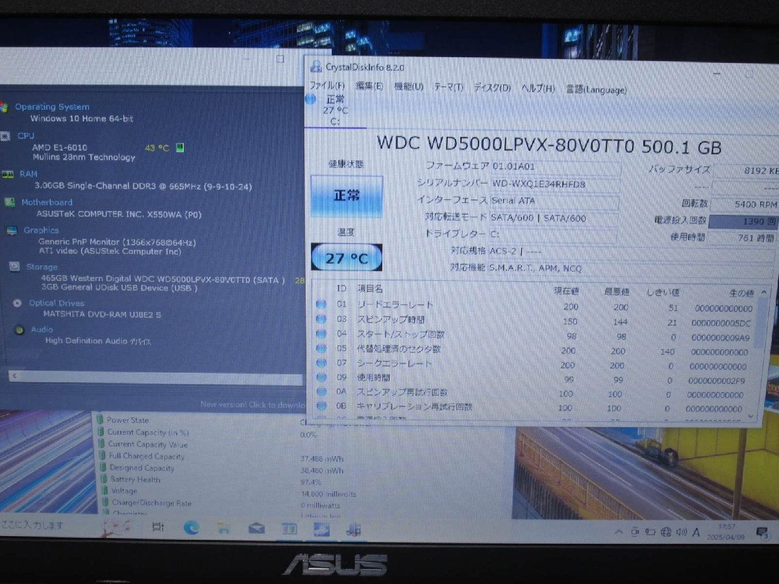Screen dimensions: 779x584
Task: Click the 電源投入回数 value 1390 回
Action: tap(743, 221)
